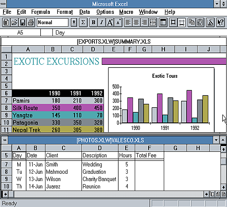Select column B header in SUMMARY.XLS

(x=53, y=49)
